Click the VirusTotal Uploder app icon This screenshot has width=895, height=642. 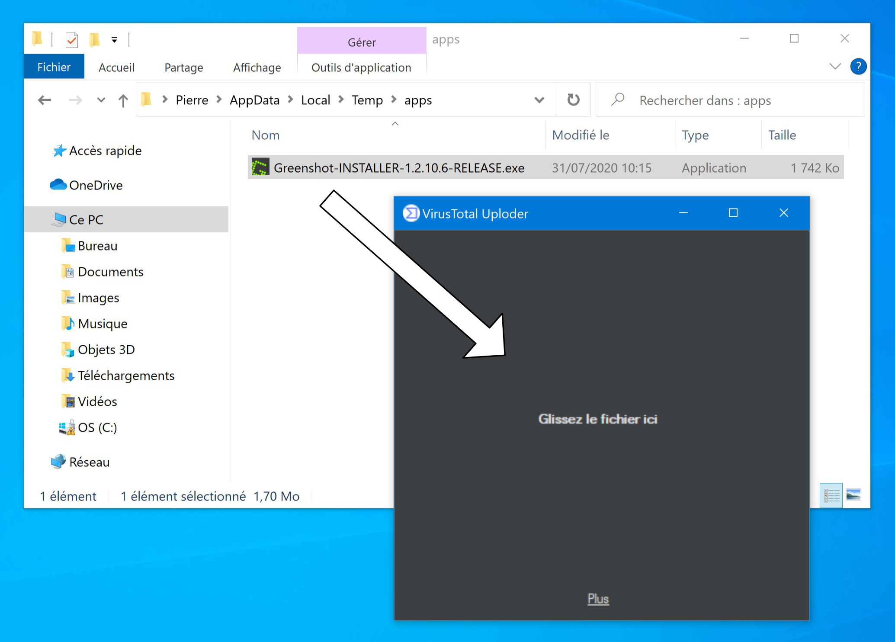(x=411, y=213)
